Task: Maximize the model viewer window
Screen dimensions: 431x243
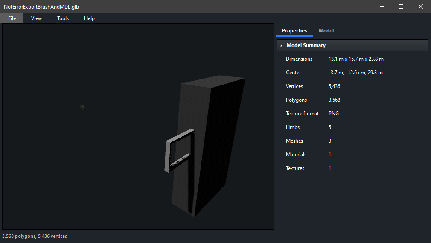Action: pos(401,6)
